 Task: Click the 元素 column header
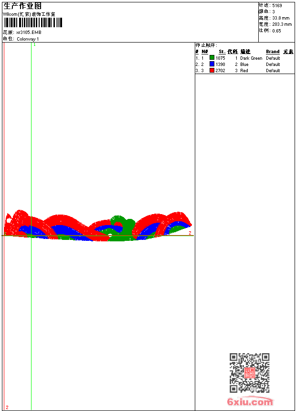pyautogui.click(x=288, y=52)
